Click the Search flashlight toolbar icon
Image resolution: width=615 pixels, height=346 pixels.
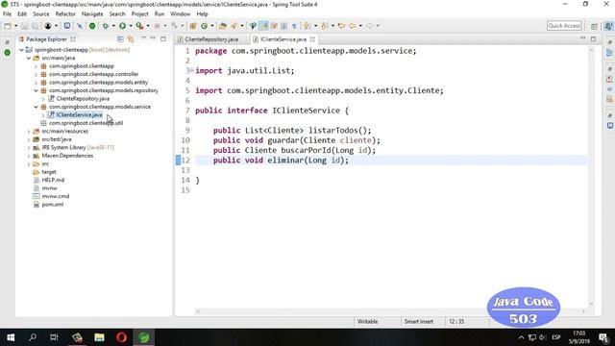pos(234,26)
